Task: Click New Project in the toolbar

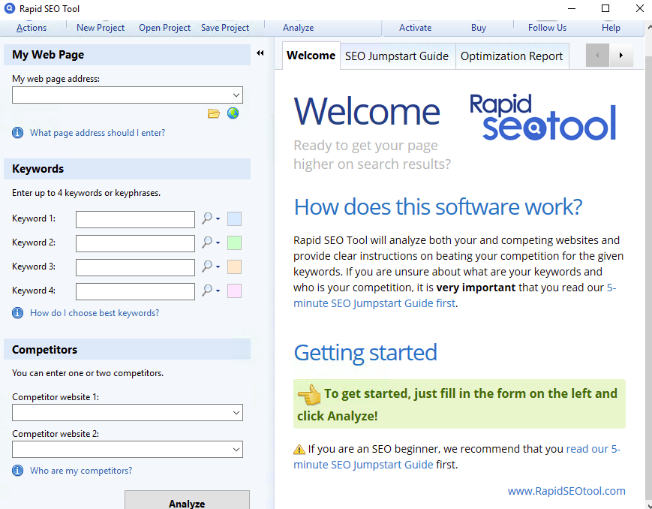Action: click(x=101, y=28)
